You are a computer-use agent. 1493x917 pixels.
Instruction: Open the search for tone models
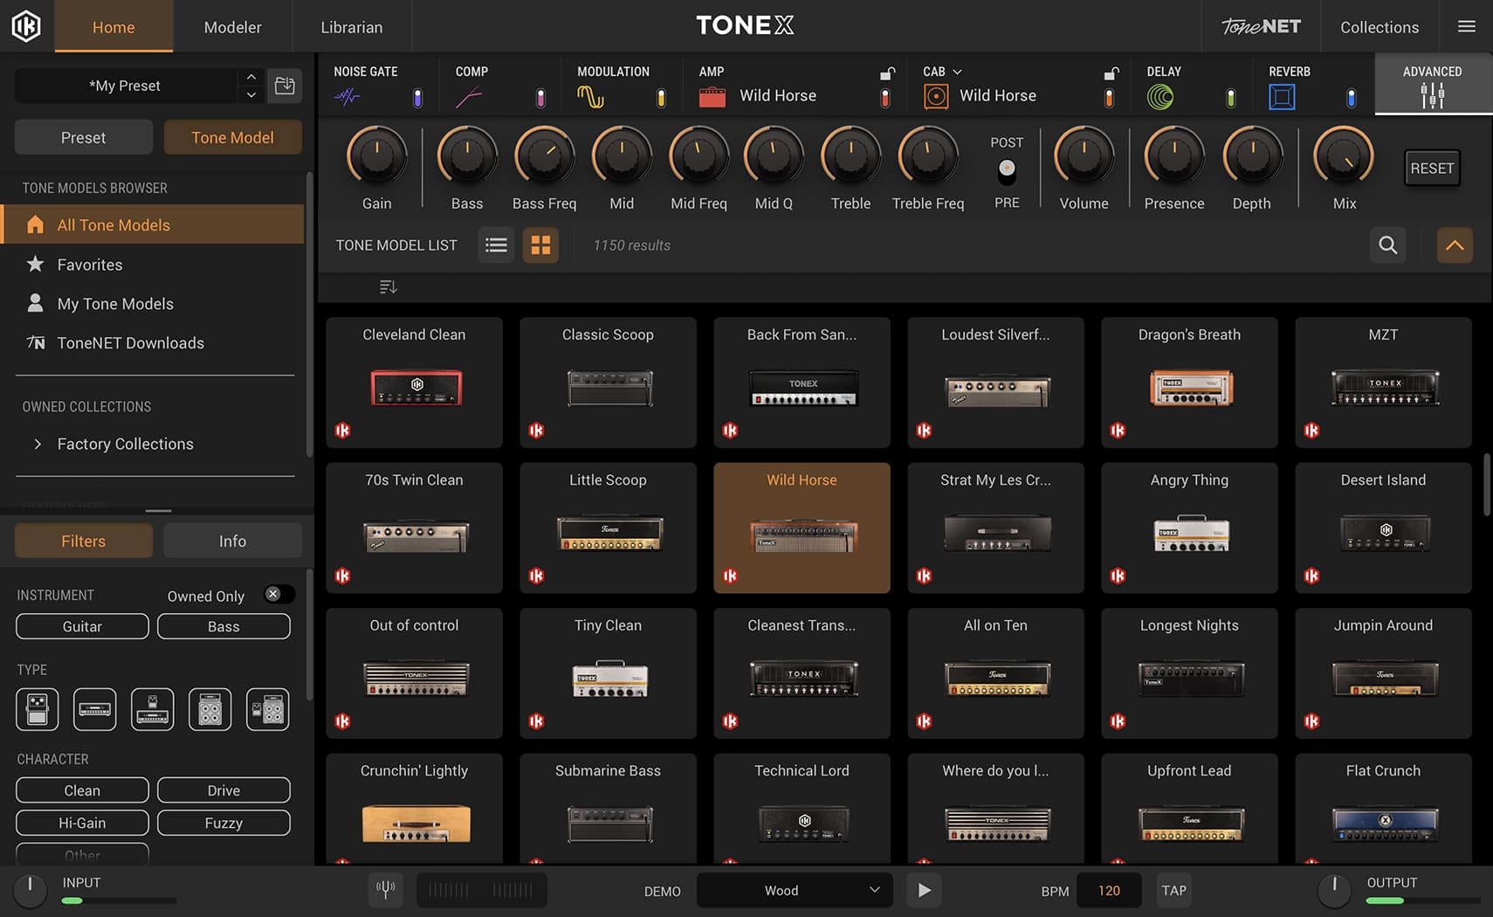[1387, 245]
